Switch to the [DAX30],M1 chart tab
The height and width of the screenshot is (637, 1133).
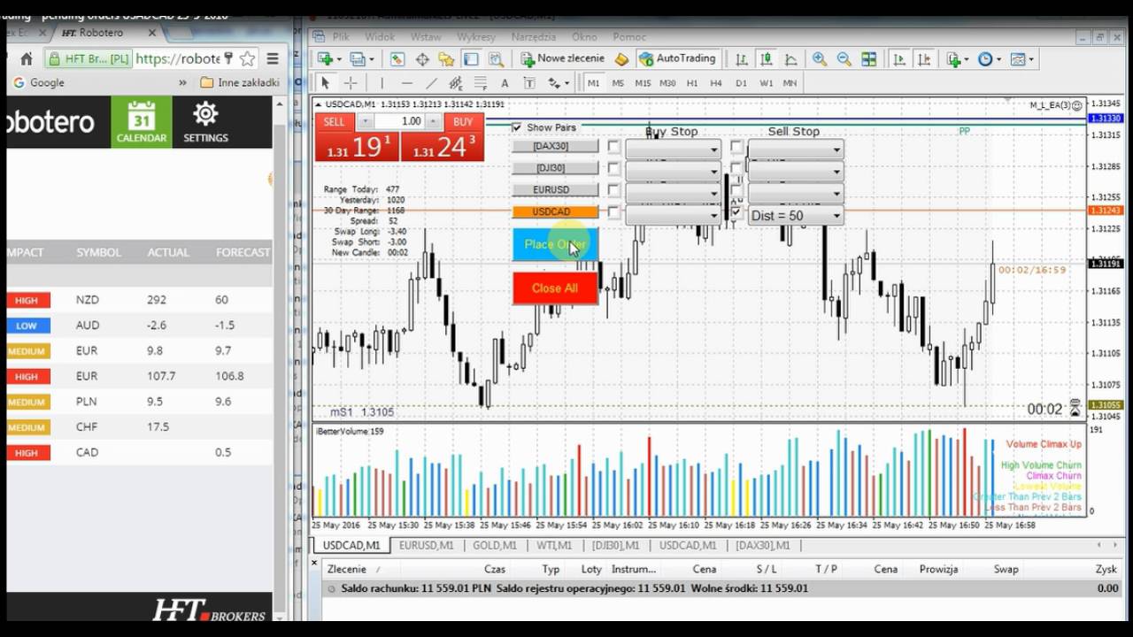pos(763,546)
